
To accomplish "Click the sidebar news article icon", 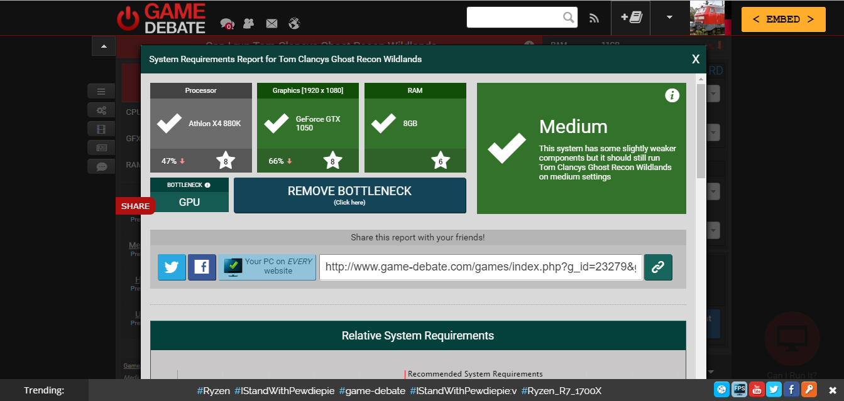I will tap(101, 147).
